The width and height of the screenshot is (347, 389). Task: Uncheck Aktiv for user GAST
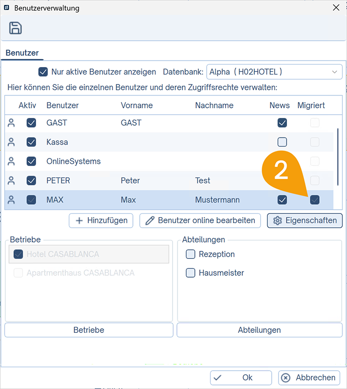pyautogui.click(x=31, y=123)
